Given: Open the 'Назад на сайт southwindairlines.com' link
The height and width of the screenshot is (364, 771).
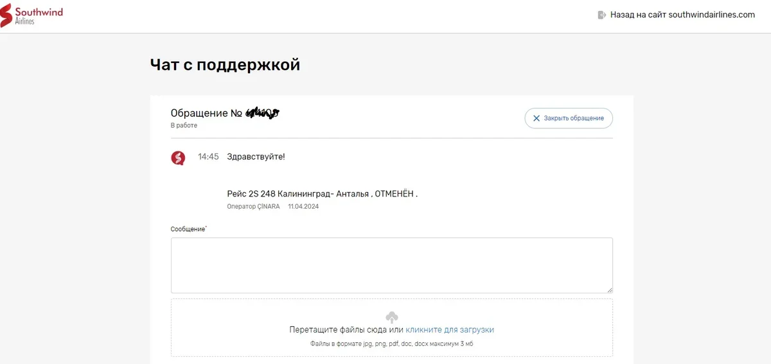Looking at the screenshot, I should (x=682, y=15).
